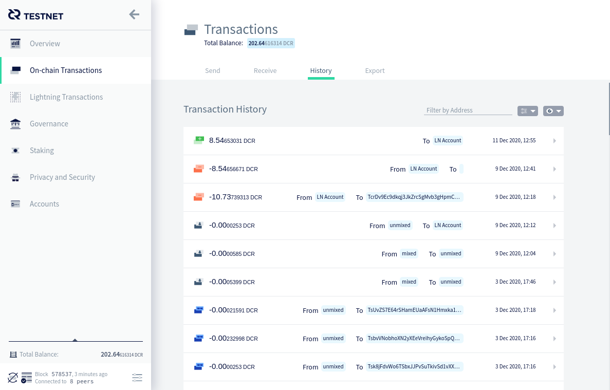Expand the 11 Dec 2020, 12:55 transaction
Screen dimensions: 610x390
click(555, 141)
